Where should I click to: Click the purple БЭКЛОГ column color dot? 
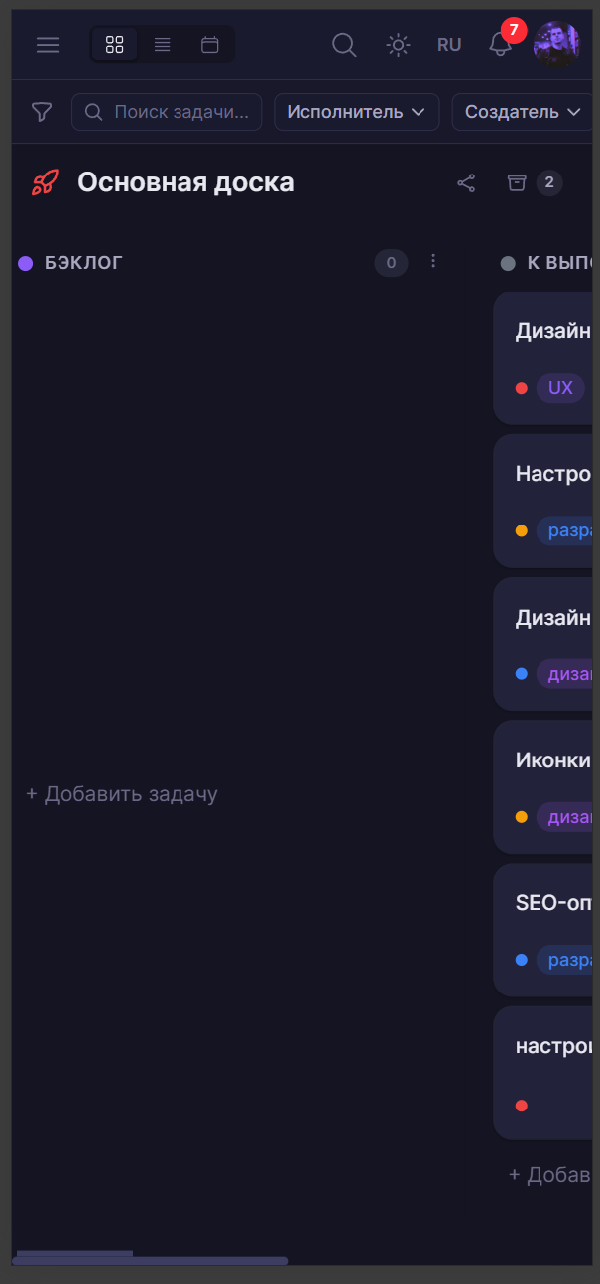coord(26,263)
